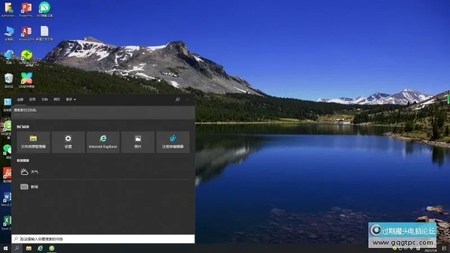Viewport: 450px width, 253px height.
Task: Open the Access 2016 desktop shortcut
Action: [26, 33]
